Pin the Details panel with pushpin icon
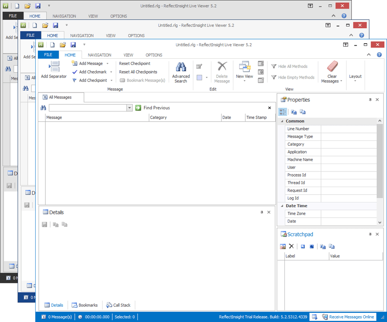The height and width of the screenshot is (322, 387). [x=262, y=212]
